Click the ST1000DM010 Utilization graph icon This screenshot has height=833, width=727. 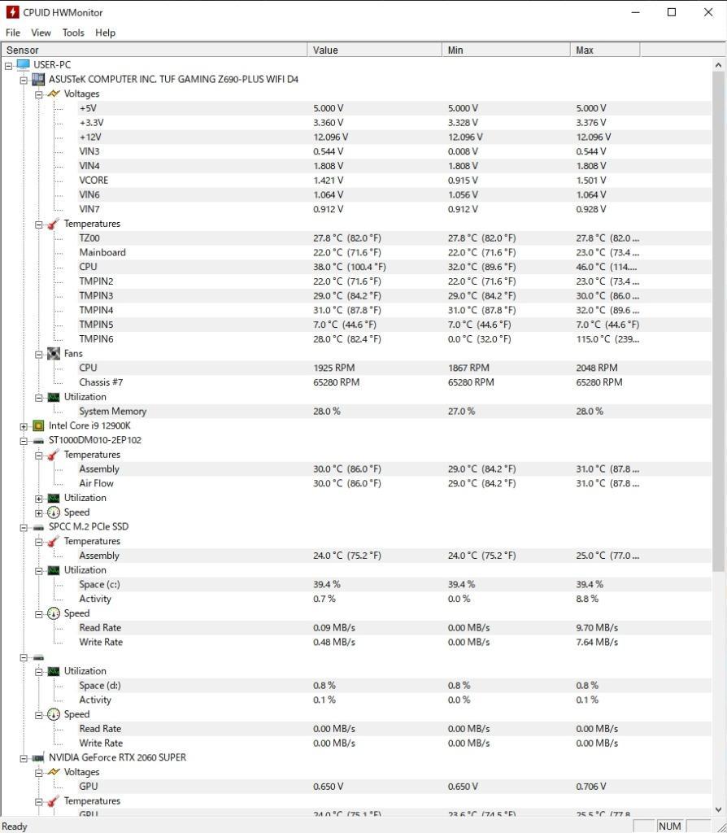(x=54, y=498)
